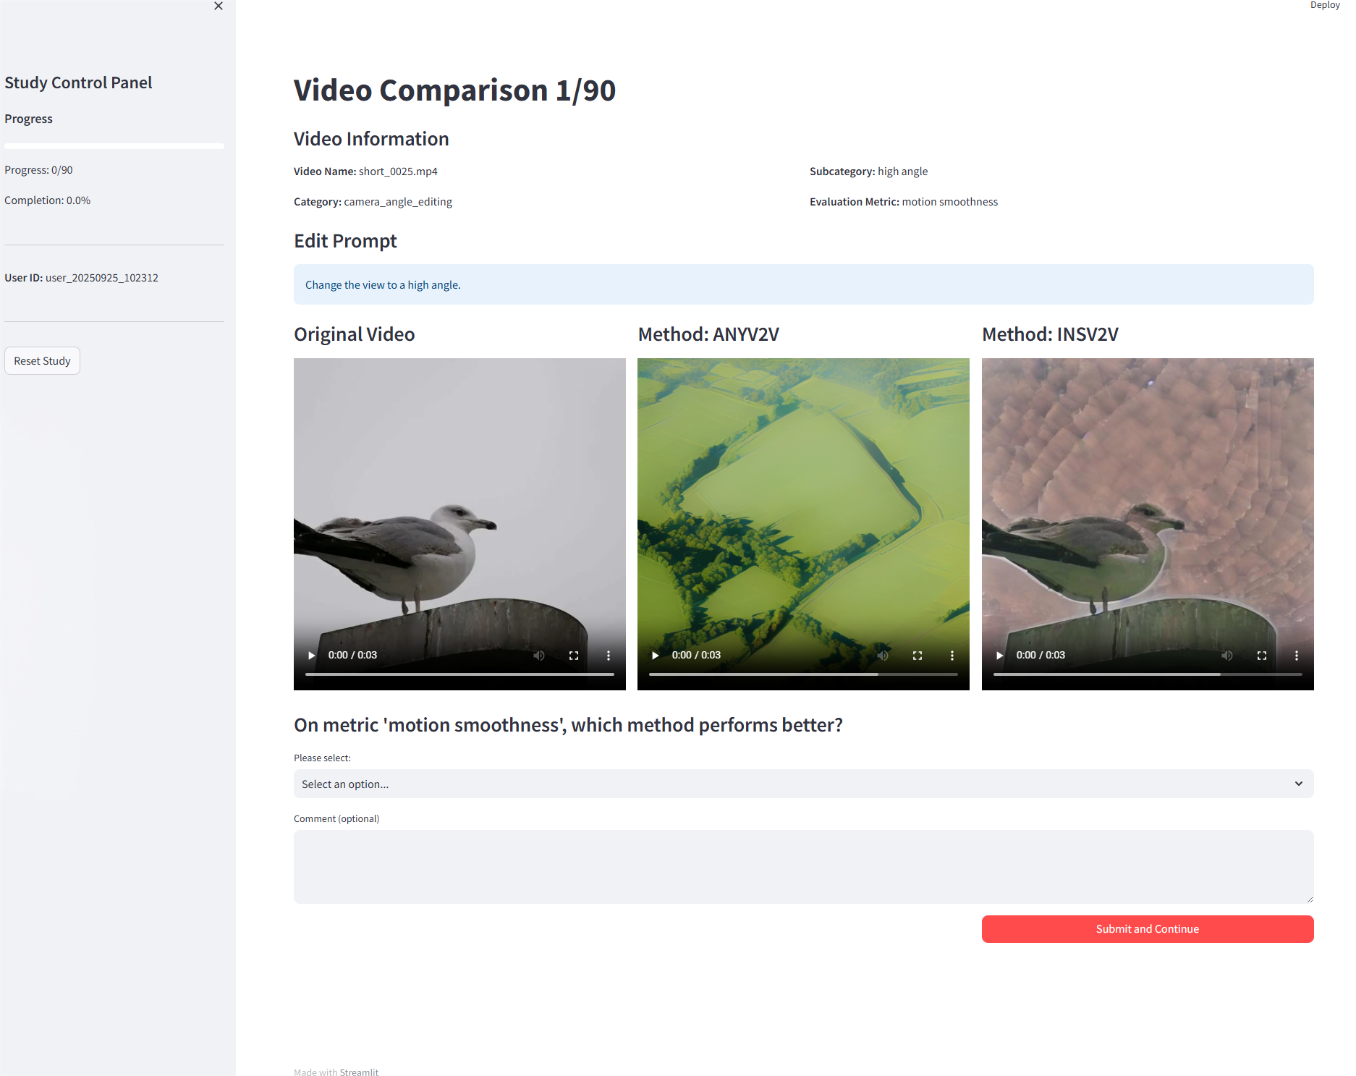Close the Study Control Panel sidebar
The width and height of the screenshot is (1356, 1076).
(219, 6)
